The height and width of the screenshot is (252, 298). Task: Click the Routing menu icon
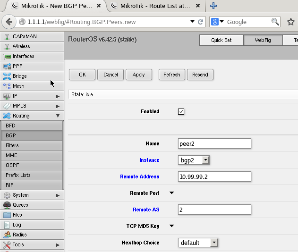tap(7, 116)
